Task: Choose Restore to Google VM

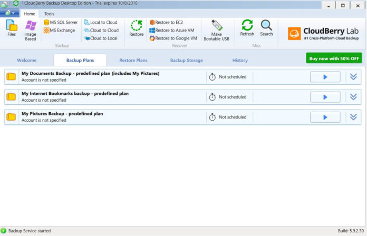Action: click(173, 38)
